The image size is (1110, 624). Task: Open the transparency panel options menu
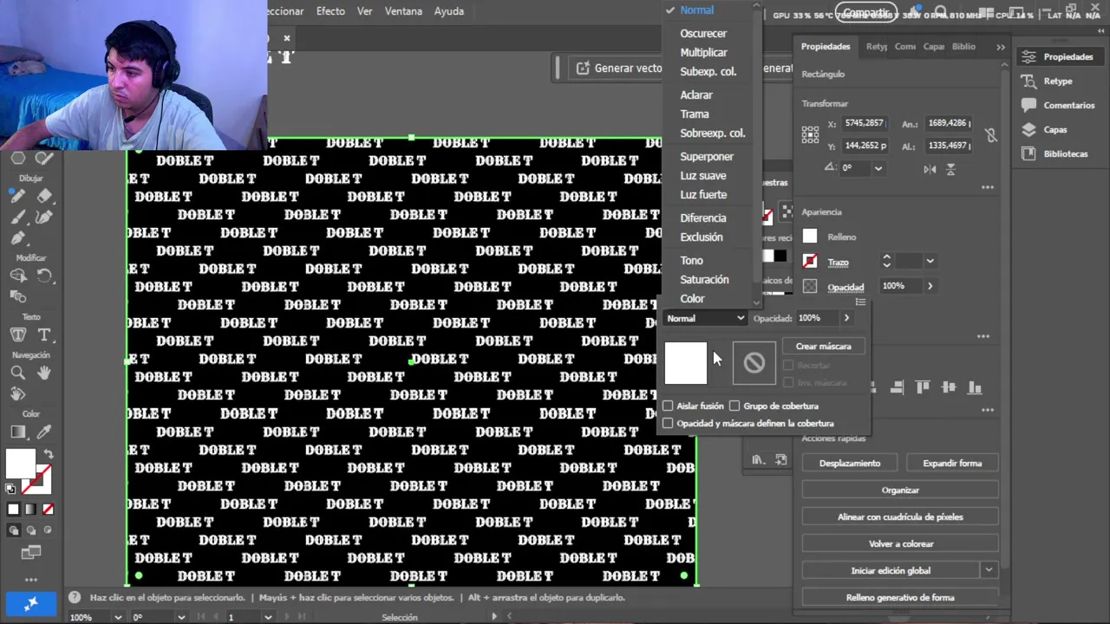(860, 302)
